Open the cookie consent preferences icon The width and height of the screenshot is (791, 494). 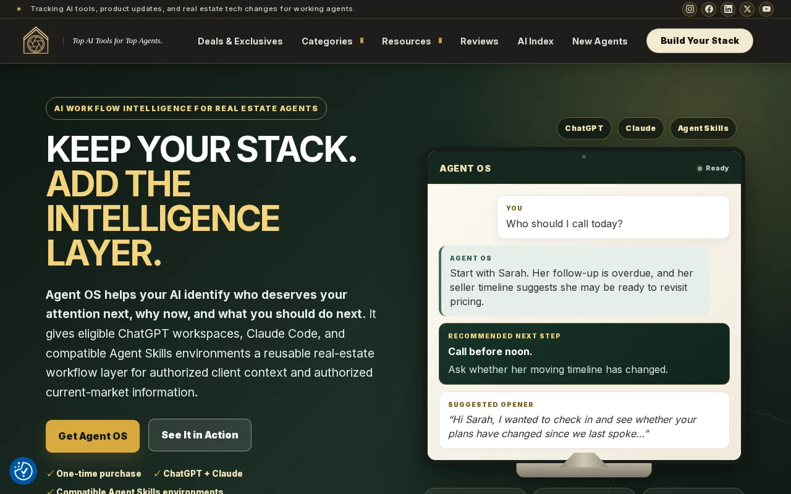(x=23, y=471)
